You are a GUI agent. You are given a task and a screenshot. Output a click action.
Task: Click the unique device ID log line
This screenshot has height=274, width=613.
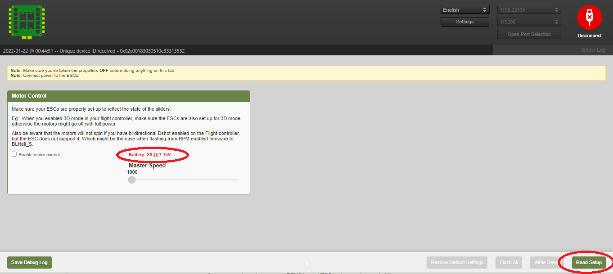click(x=94, y=51)
